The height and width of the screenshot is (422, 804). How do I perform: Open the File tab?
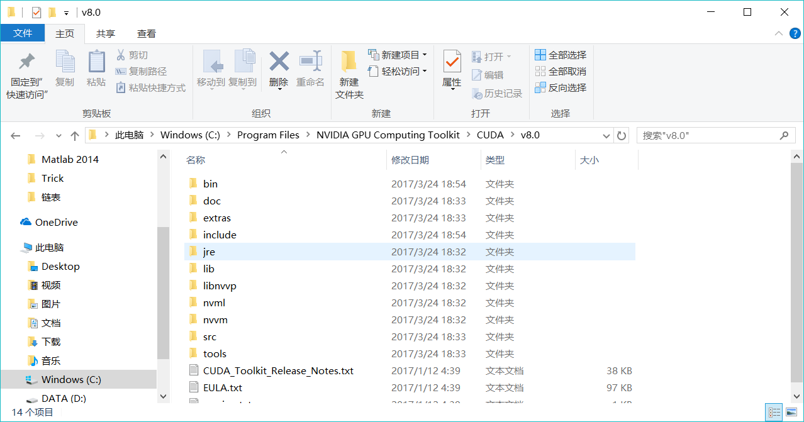[x=23, y=33]
